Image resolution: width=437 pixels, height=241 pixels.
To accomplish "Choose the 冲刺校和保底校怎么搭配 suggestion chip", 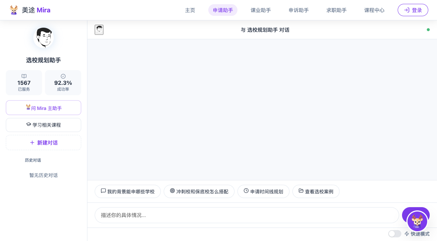I will coord(199,191).
